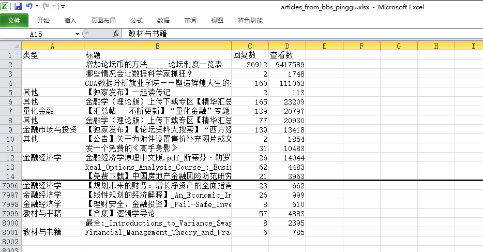Click the fx Insert Function icon
The image size is (483, 252).
click(116, 34)
